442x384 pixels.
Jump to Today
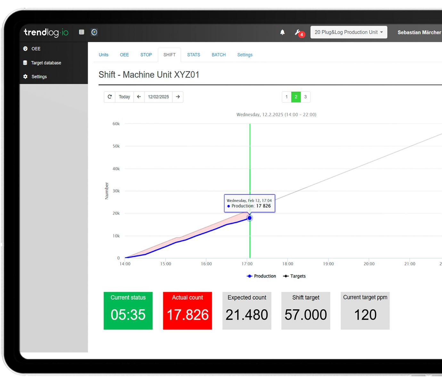point(124,97)
